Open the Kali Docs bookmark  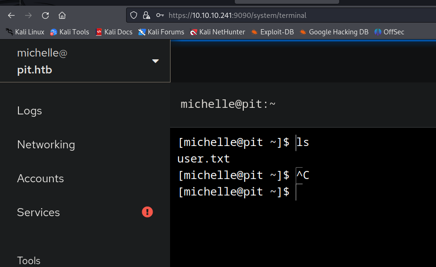(x=114, y=32)
